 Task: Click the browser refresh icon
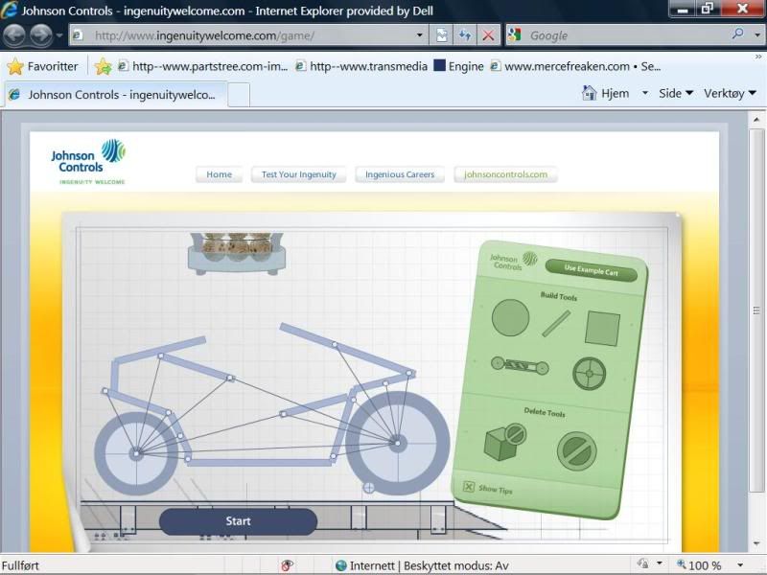465,35
